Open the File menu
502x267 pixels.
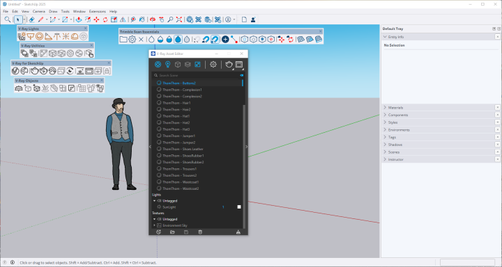(x=6, y=11)
